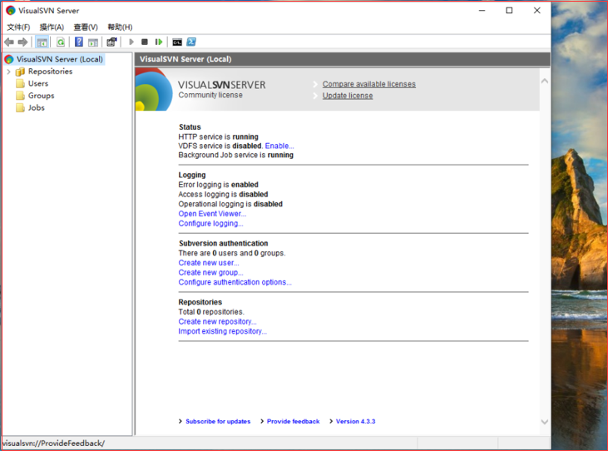Click Open Event Viewer... link
The height and width of the screenshot is (451, 608).
pyautogui.click(x=212, y=214)
